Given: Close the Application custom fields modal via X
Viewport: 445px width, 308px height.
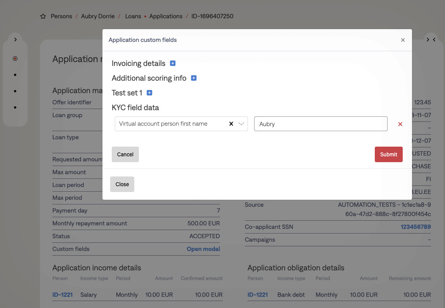Looking at the screenshot, I should [x=403, y=40].
